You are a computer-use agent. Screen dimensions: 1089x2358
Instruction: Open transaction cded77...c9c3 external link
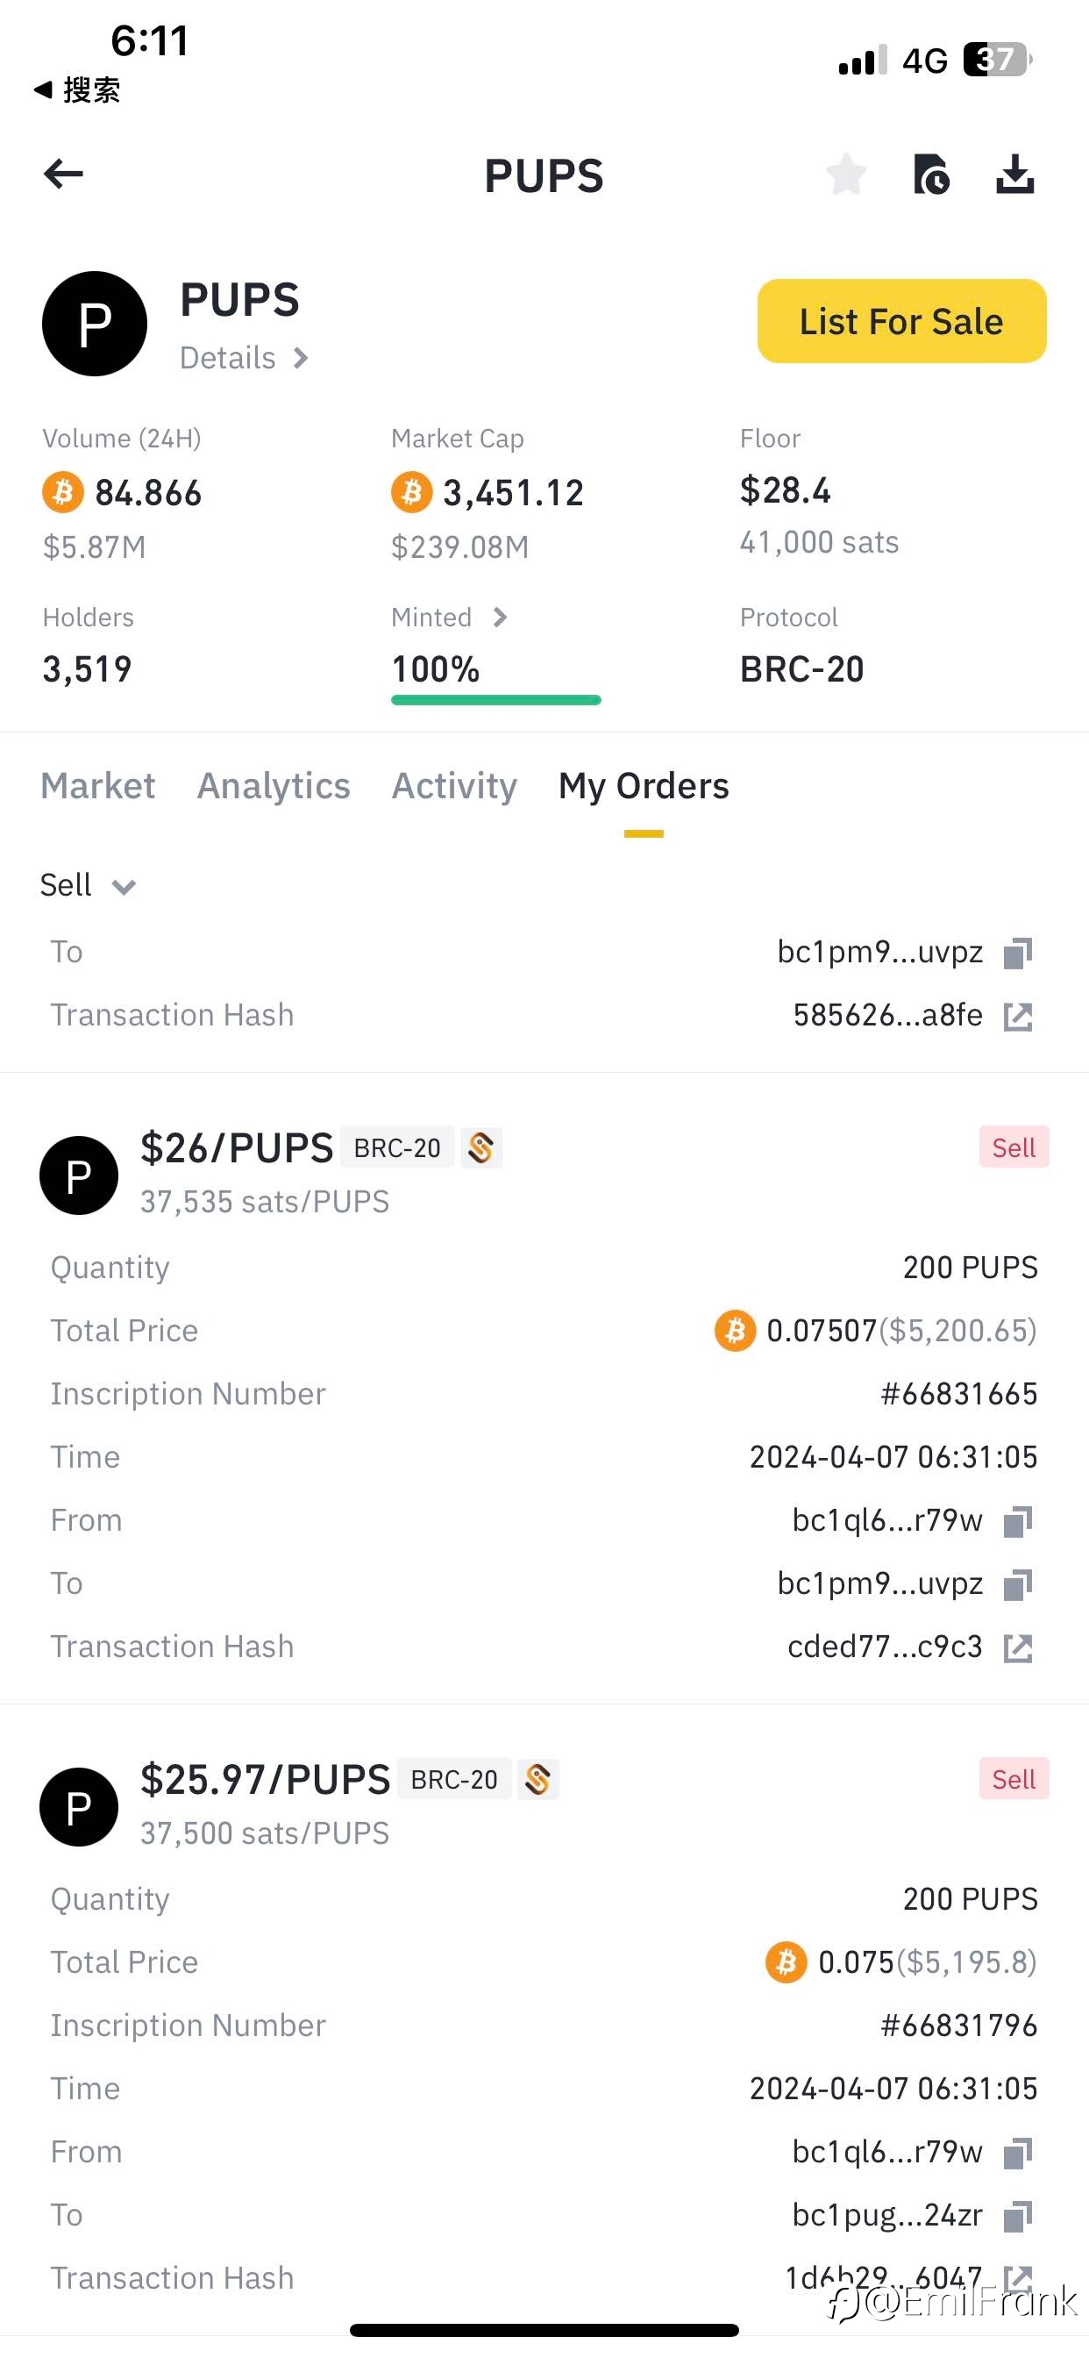tap(1018, 1647)
